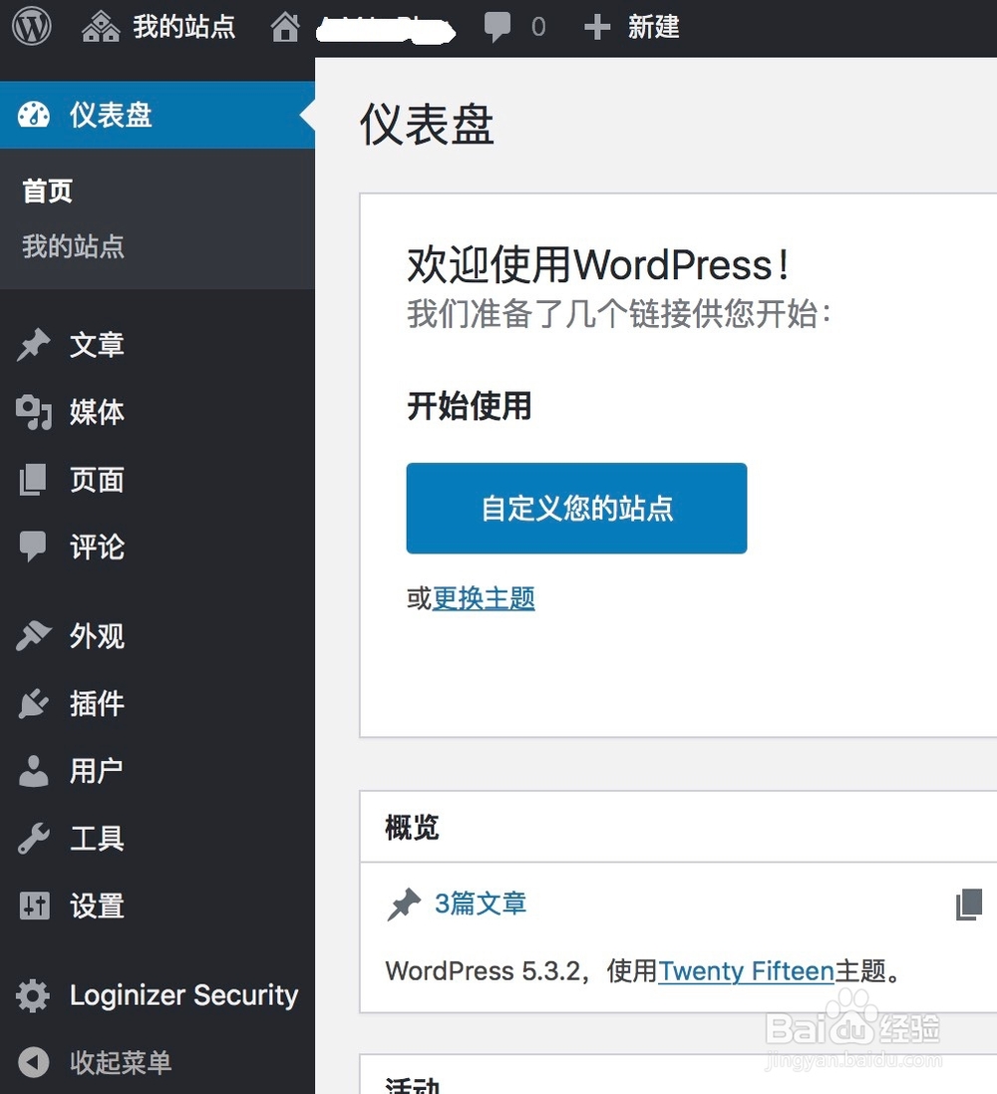
Task: Click the WordPress 5.3.2 version text
Action: pyautogui.click(x=483, y=970)
